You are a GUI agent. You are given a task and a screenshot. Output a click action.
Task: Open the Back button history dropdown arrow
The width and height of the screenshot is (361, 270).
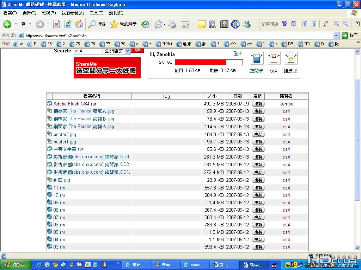pos(30,24)
